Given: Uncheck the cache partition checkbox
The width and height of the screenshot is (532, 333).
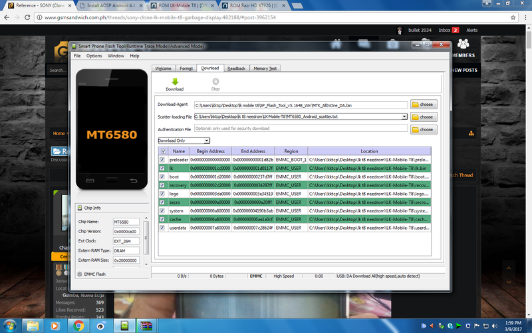Looking at the screenshot, I should (162, 219).
